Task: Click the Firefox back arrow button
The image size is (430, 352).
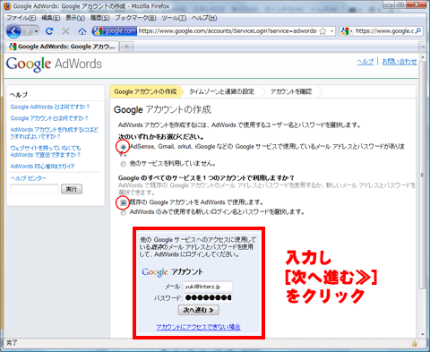Action: tap(13, 31)
